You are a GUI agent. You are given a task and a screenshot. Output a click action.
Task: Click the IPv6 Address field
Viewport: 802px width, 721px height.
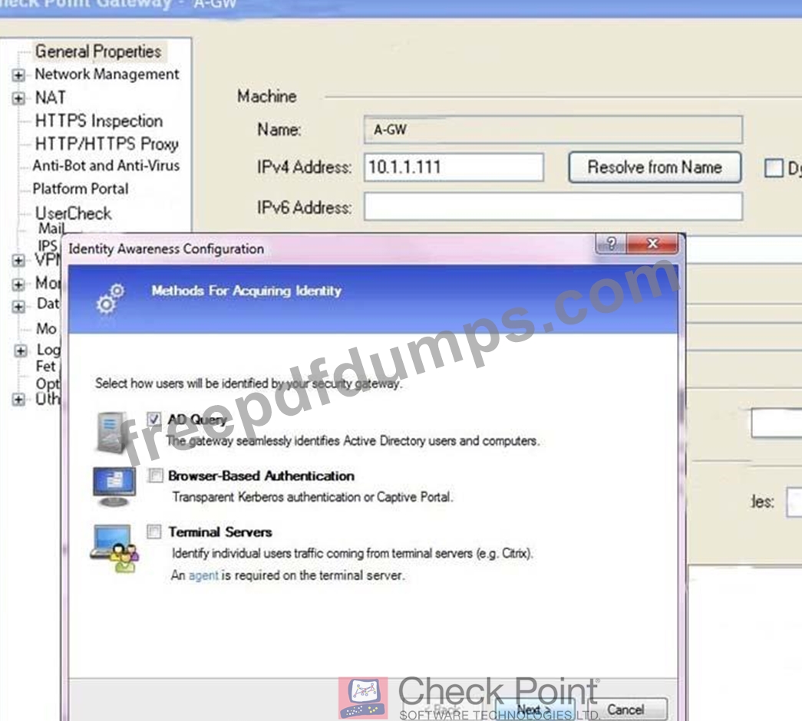(553, 206)
